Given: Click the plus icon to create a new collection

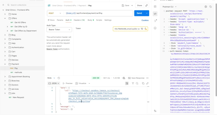Looking at the screenshot, I should [x=3, y=5].
